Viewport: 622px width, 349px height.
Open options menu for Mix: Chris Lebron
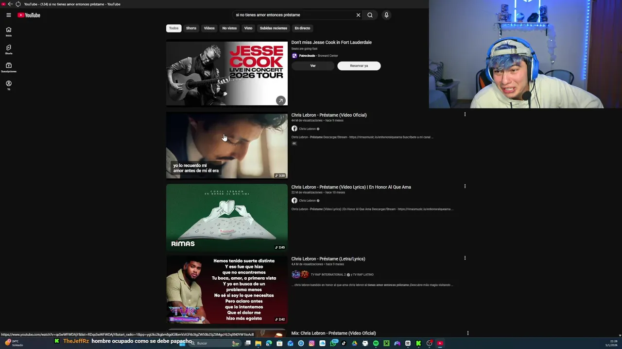(467, 333)
